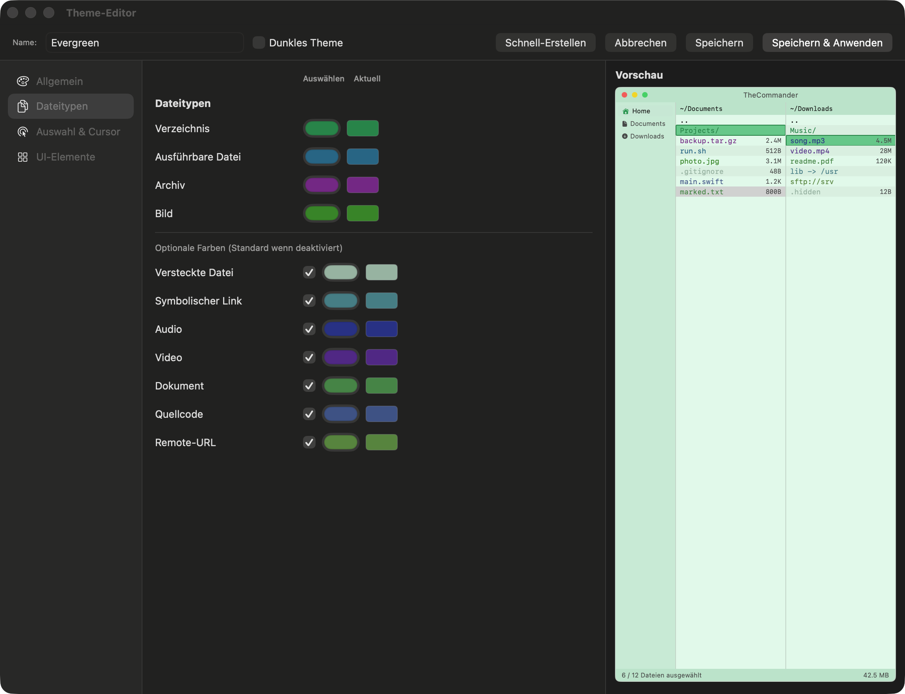Cancel editing with Abbrechen
Image resolution: width=905 pixels, height=694 pixels.
[640, 42]
